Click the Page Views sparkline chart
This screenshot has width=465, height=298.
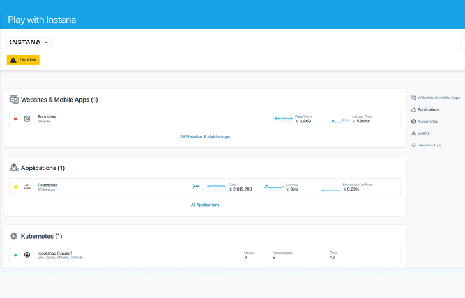click(283, 119)
